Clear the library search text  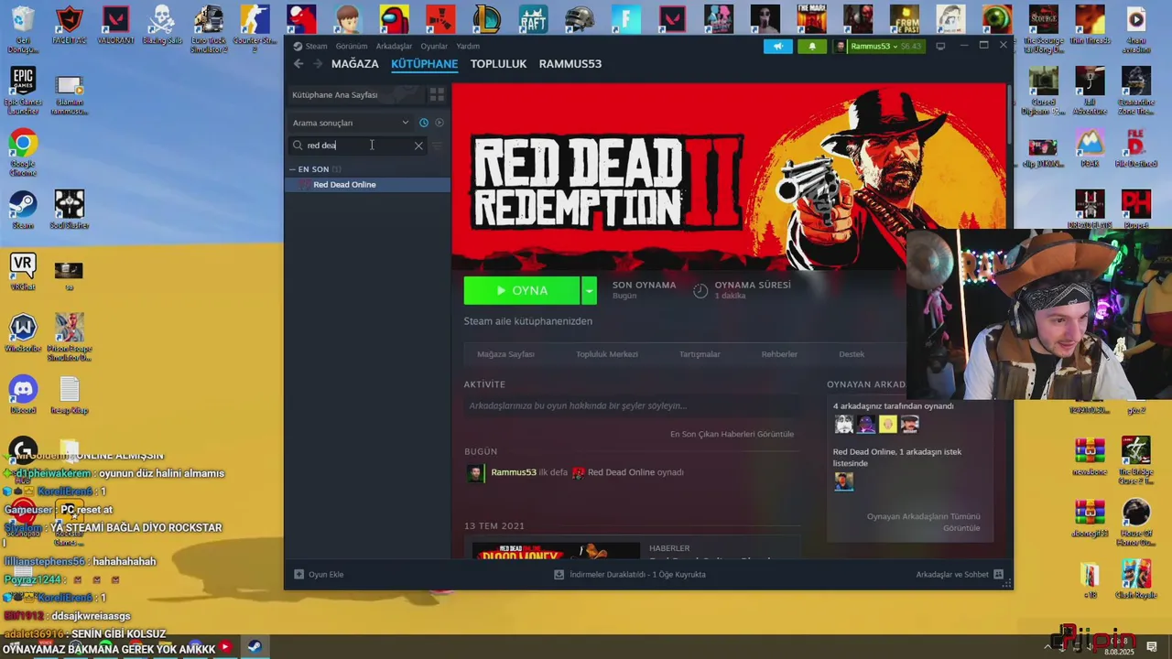click(418, 146)
